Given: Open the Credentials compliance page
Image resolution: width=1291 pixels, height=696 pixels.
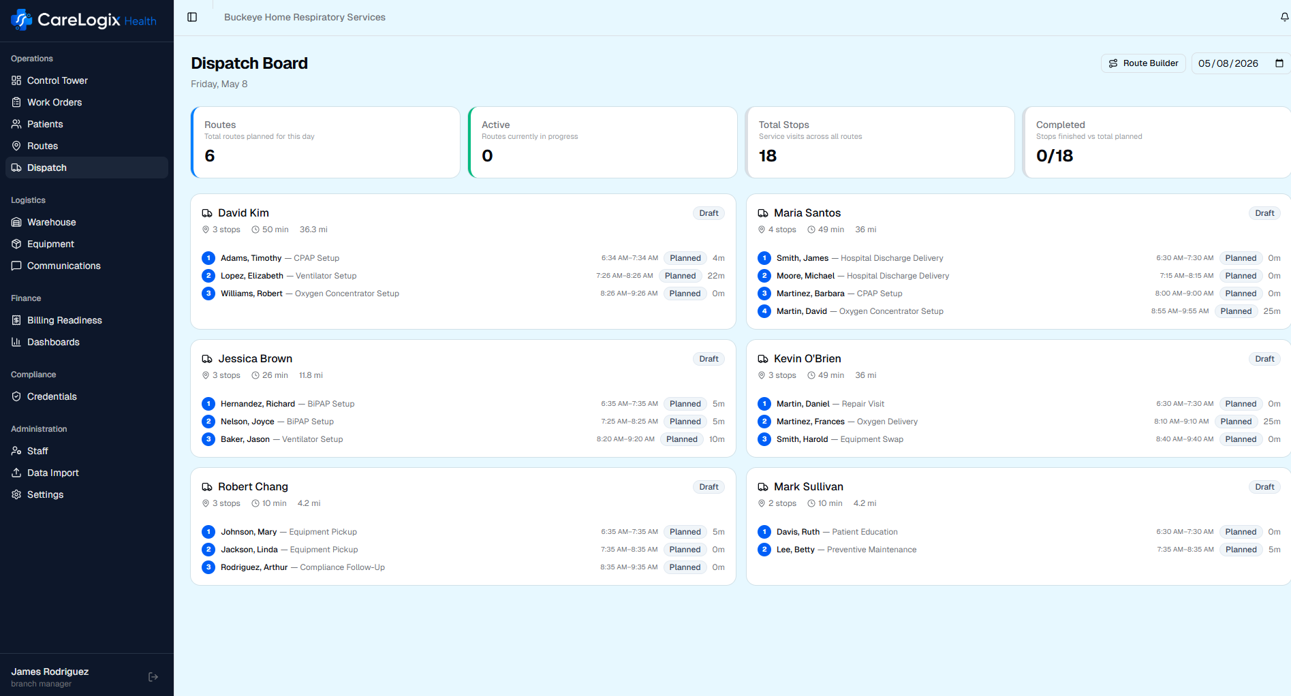Looking at the screenshot, I should (87, 396).
